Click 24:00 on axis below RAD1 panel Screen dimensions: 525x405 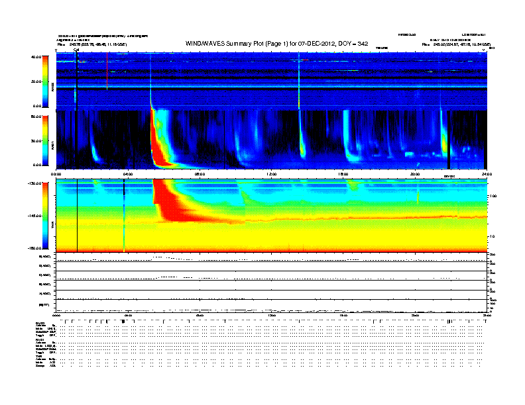tap(487, 174)
